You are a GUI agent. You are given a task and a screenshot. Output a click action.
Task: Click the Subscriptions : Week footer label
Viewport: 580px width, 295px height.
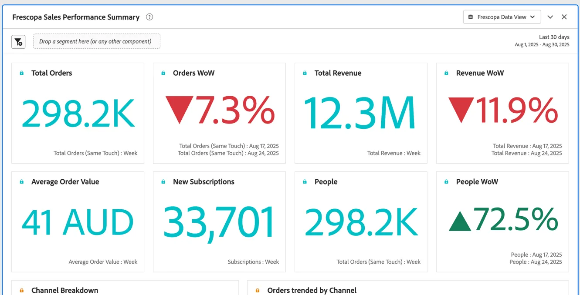coord(253,262)
